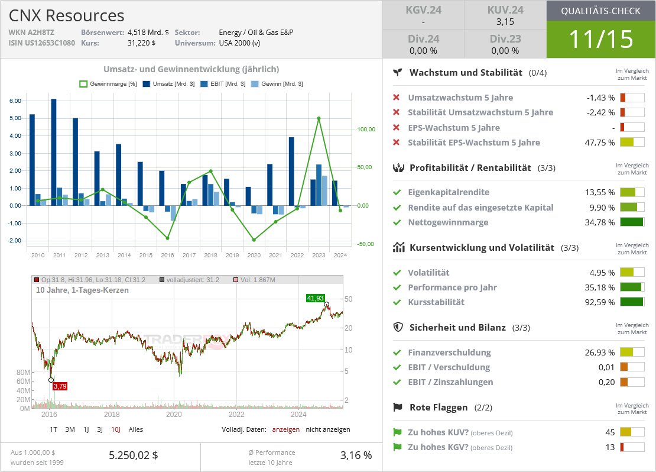656x472 pixels.
Task: Click the check mark beside EBIT / Zinszahlungen
Action: tap(397, 382)
